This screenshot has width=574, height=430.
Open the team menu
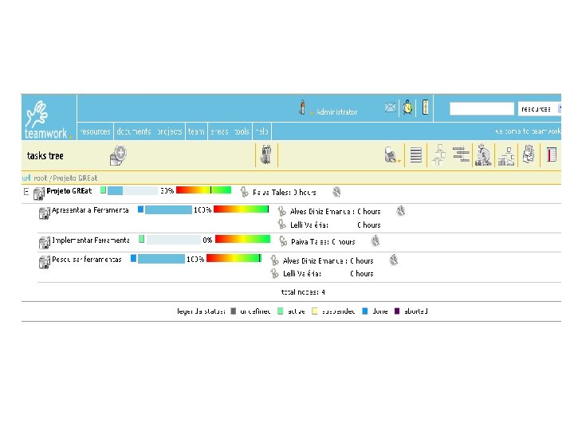196,131
